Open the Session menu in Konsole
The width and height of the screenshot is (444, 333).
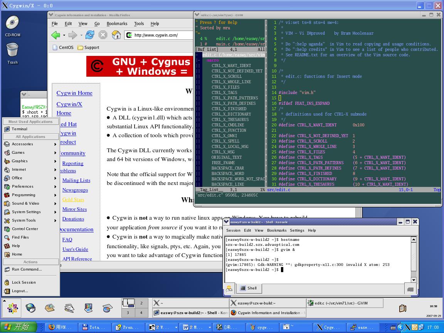[234, 230]
